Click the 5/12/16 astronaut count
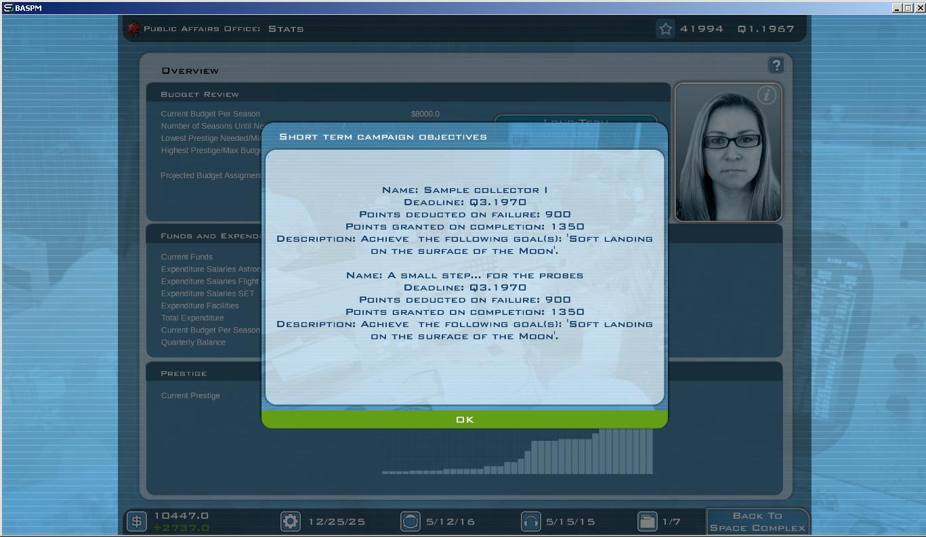The width and height of the screenshot is (926, 537). click(450, 522)
